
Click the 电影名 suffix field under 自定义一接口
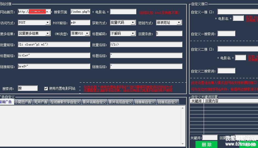point(238,18)
